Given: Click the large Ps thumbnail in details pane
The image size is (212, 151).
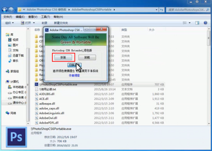Looking at the screenshot, I should (x=16, y=137).
